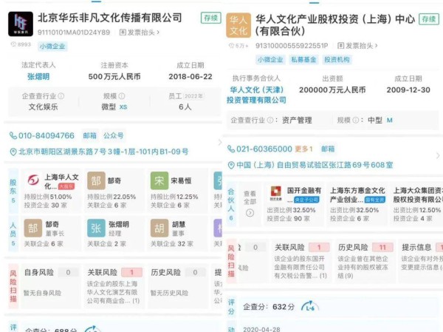The height and width of the screenshot is (332, 443).
Task: Open partner card 上海东方惠金文化产业创业
Action: tap(357, 204)
